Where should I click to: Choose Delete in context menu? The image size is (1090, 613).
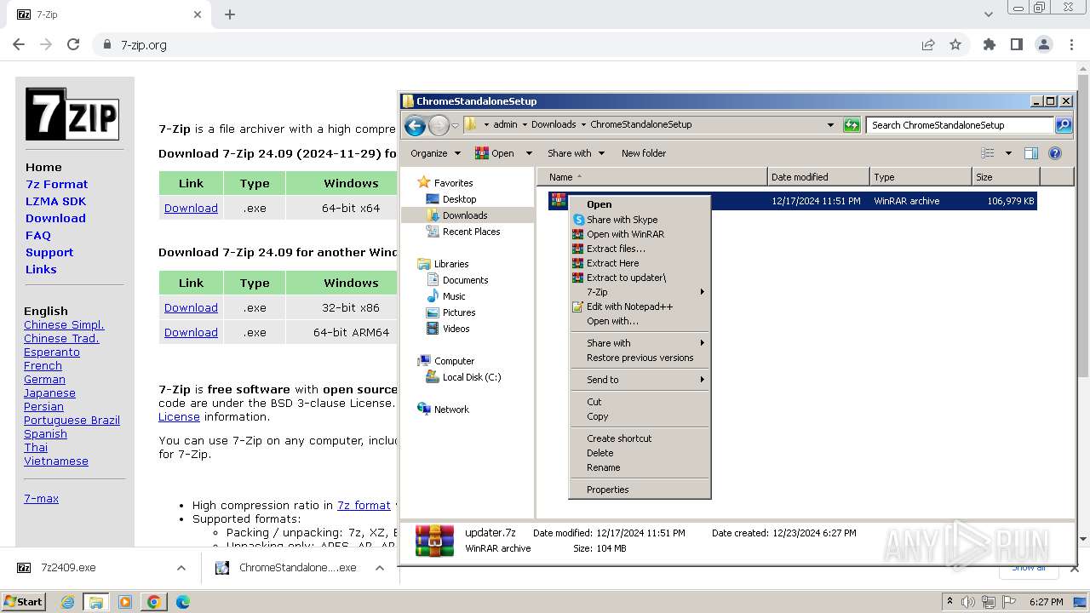coord(640,453)
